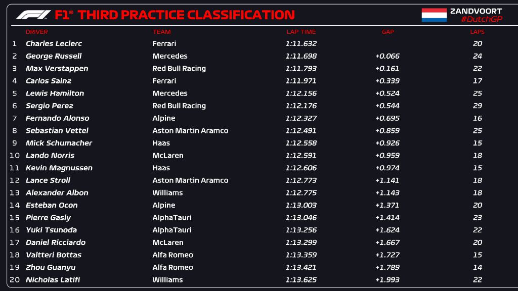
Task: Click Daniel Ricciardo's lap time 1:13.299
Action: (x=301, y=243)
